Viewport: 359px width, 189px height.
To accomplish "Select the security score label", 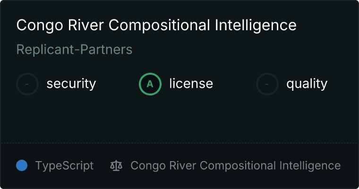I will 71,84.
